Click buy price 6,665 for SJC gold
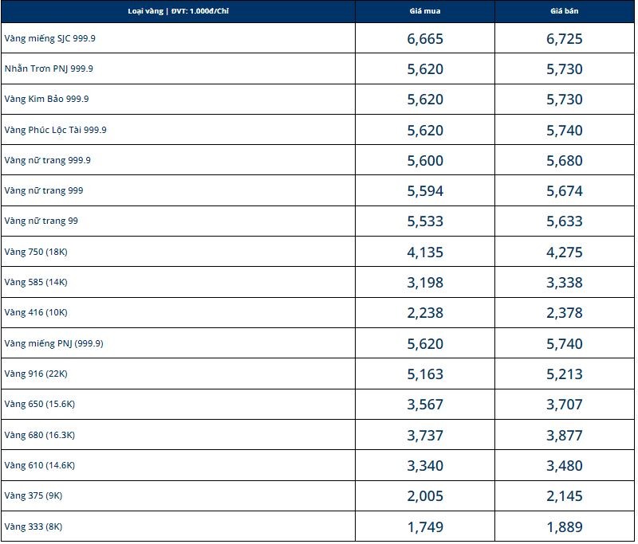This screenshot has width=638, height=544. (x=425, y=38)
